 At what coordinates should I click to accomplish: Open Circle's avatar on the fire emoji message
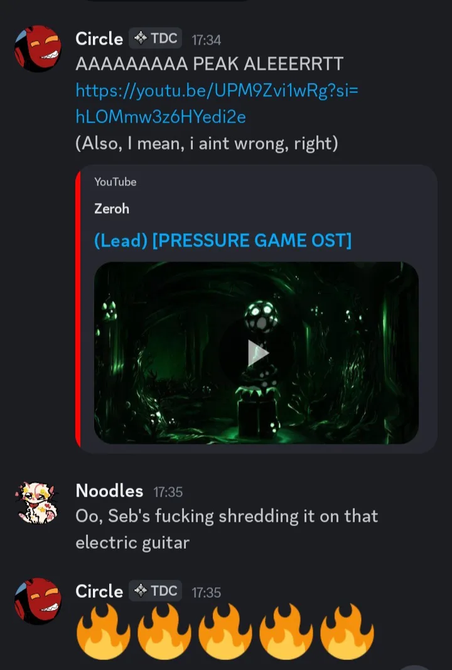click(x=38, y=601)
